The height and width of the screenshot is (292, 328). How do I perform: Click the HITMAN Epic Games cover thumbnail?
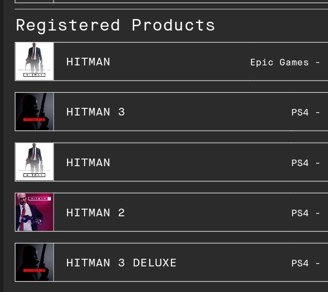click(34, 62)
